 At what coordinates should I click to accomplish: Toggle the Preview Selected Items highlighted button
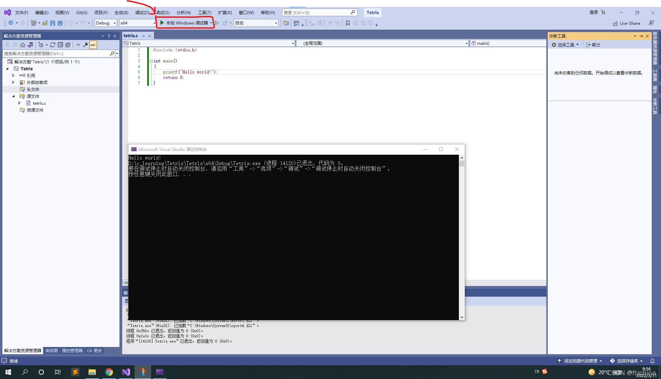[x=93, y=45]
